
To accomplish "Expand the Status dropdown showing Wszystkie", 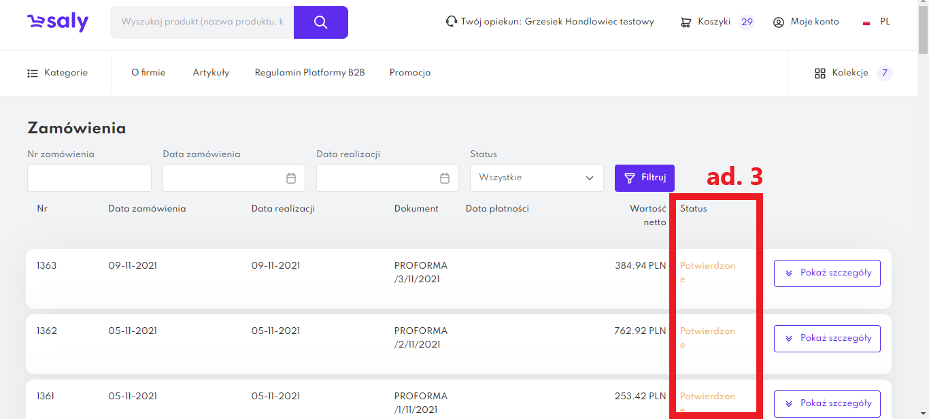I will [x=537, y=178].
